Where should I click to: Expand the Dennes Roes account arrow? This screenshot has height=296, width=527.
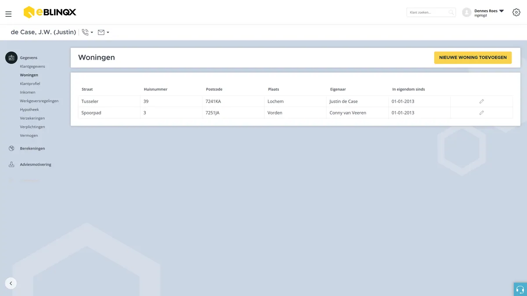(x=502, y=11)
